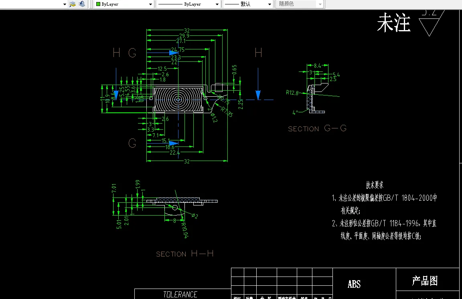Select the 7.01 dimension in Section H-H
The width and height of the screenshot is (462, 299).
(114, 188)
